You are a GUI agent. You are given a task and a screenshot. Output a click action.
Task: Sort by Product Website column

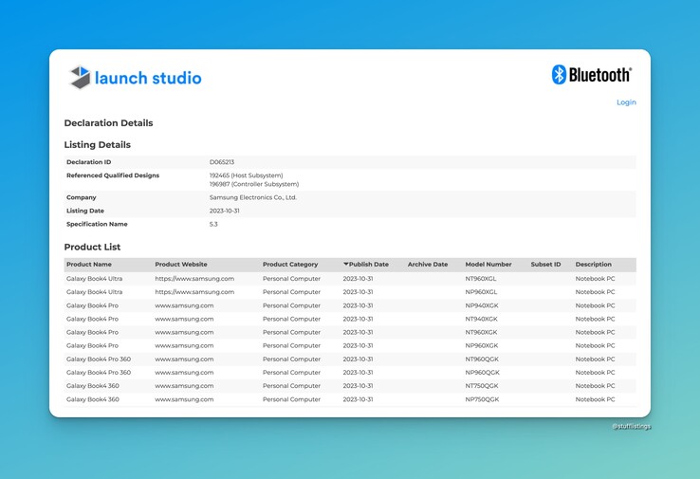coord(180,265)
